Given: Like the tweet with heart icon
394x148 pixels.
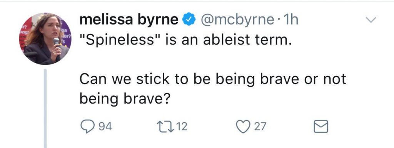Looking at the screenshot, I should [x=244, y=127].
